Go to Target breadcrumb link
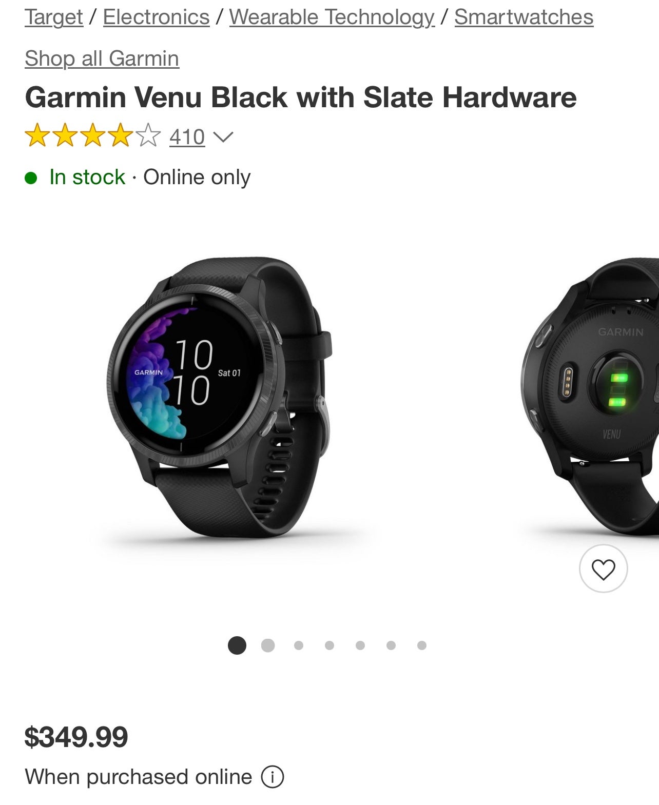The image size is (659, 805). pyautogui.click(x=54, y=17)
